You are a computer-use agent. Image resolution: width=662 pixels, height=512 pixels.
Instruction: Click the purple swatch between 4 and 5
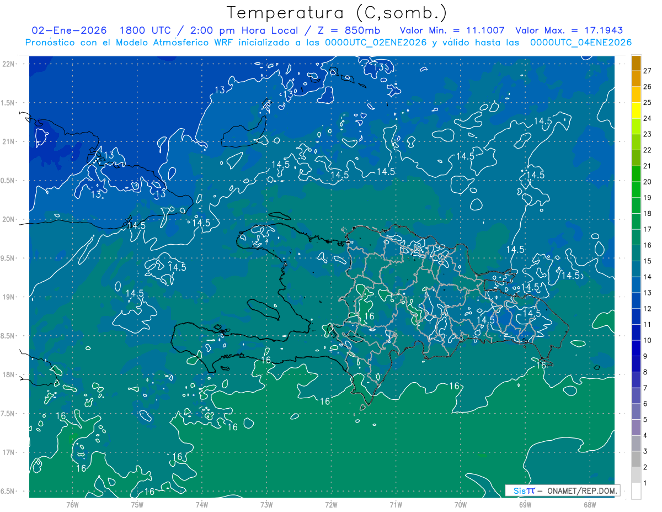coord(636,428)
